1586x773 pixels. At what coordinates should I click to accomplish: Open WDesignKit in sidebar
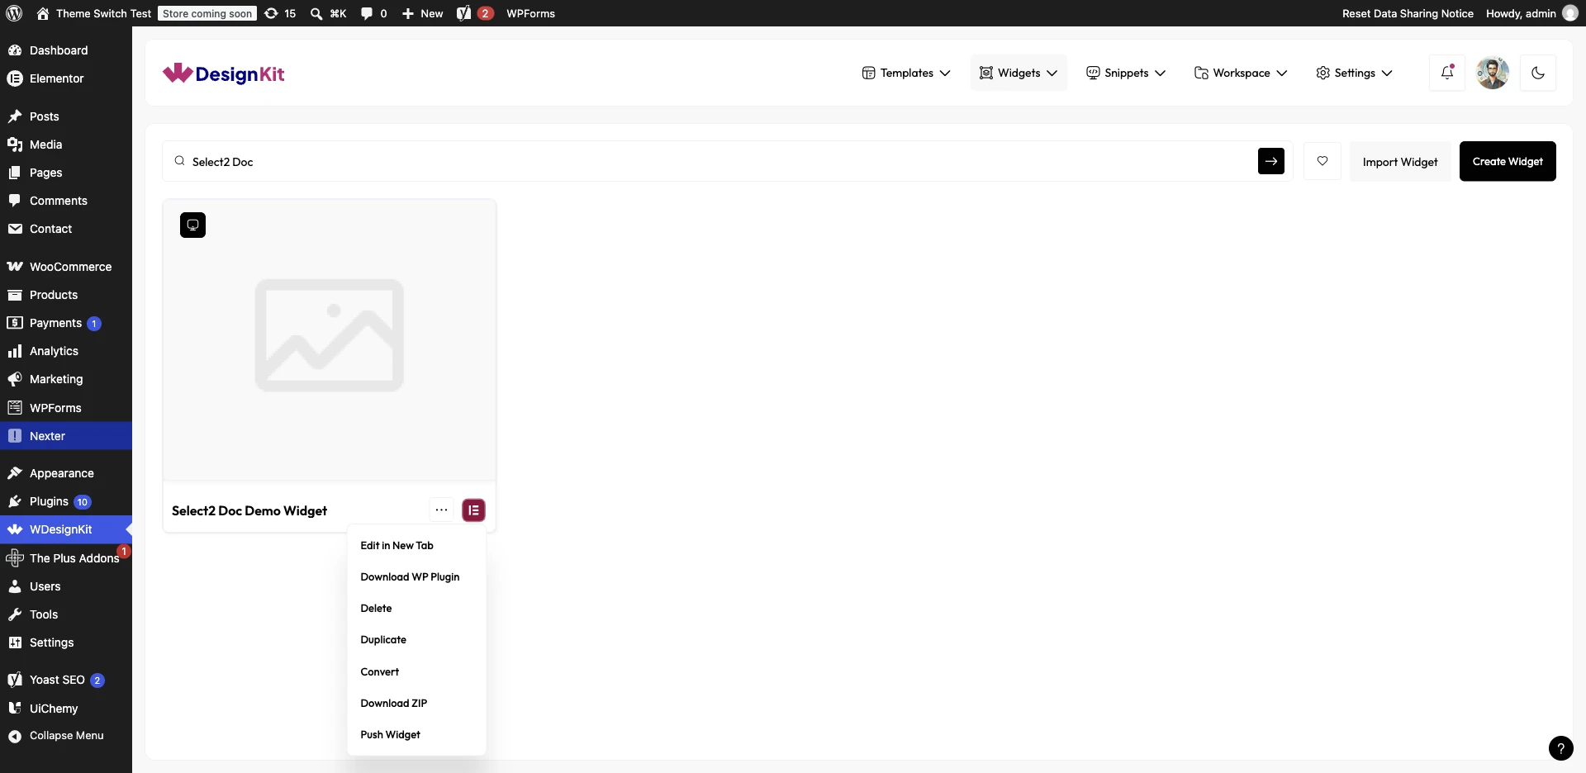(66, 529)
